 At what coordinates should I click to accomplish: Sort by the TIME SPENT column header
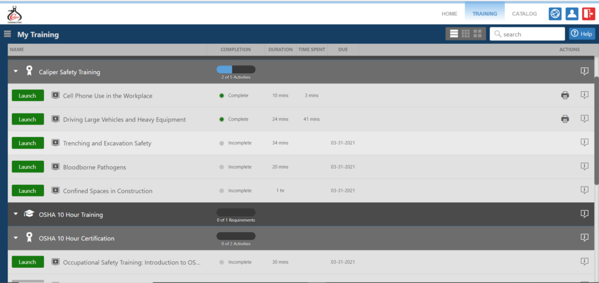tap(312, 50)
